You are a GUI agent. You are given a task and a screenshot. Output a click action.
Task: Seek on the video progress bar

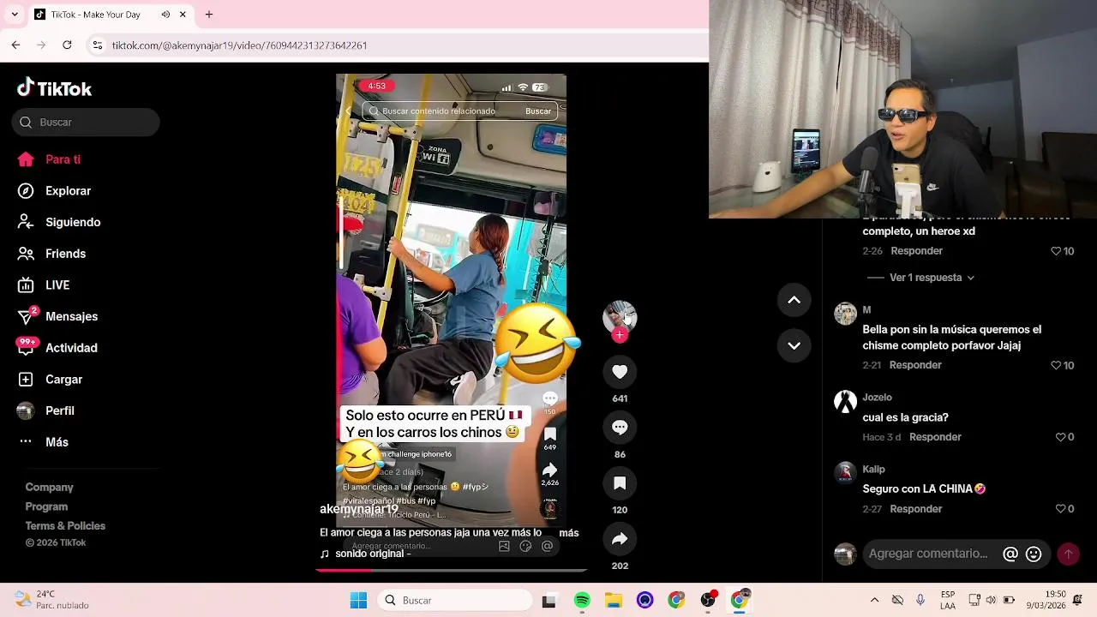[451, 569]
